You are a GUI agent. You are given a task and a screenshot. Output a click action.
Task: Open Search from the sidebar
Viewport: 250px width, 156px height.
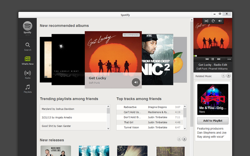click(27, 46)
